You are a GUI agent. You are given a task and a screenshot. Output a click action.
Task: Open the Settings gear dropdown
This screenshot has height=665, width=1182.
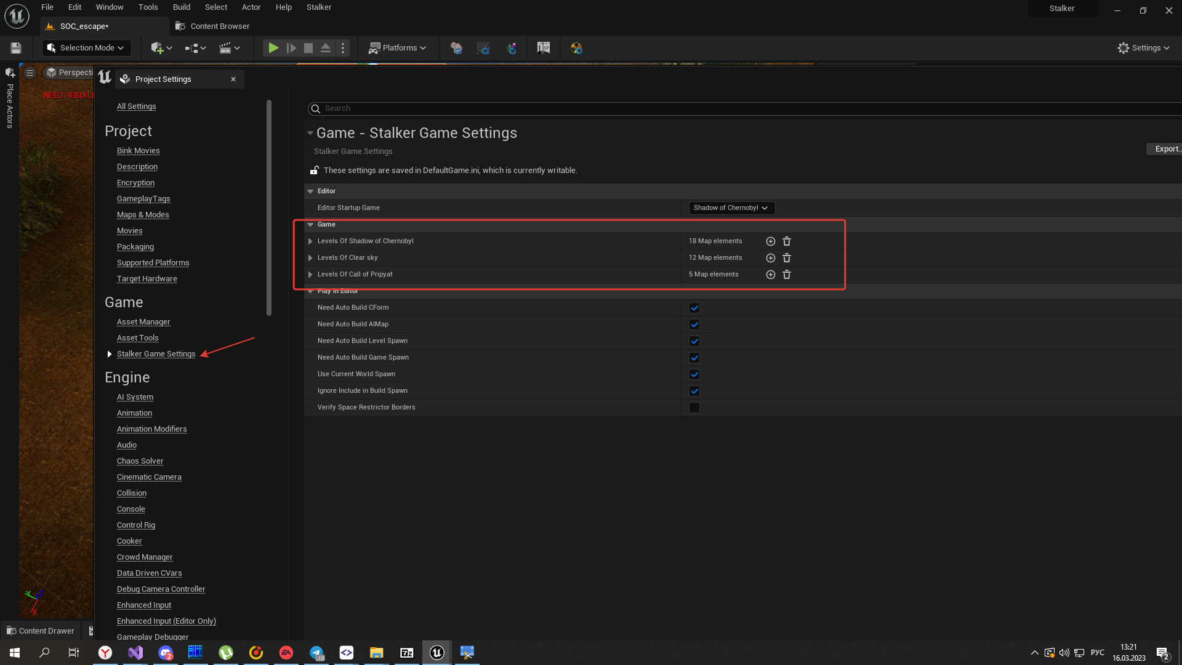[1143, 48]
